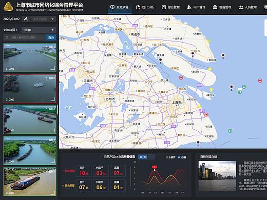This screenshot has height=200, width=267.
Task: Open the 人员管理 tab
Action: point(247,7)
